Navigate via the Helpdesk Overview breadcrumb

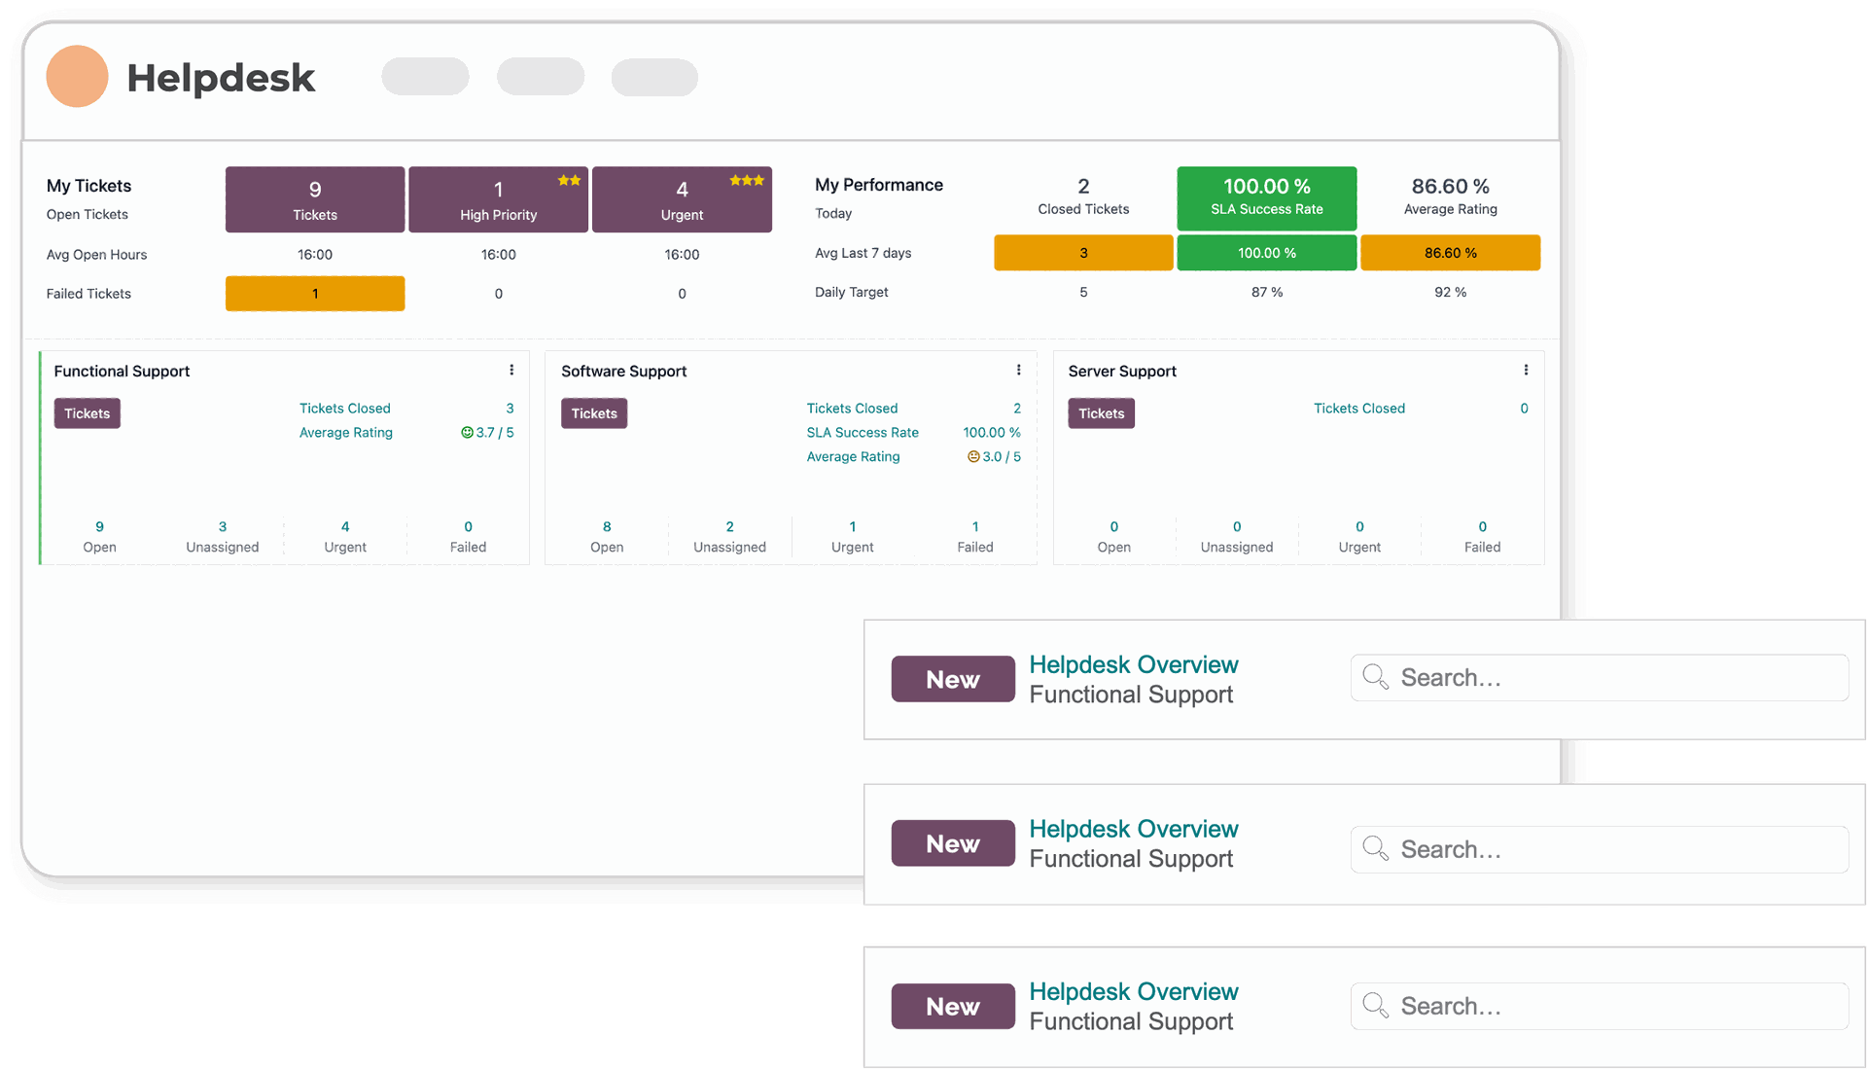[1134, 664]
